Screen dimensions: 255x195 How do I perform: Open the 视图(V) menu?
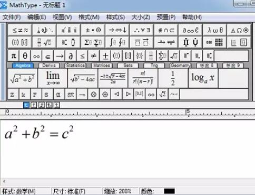click(x=62, y=17)
